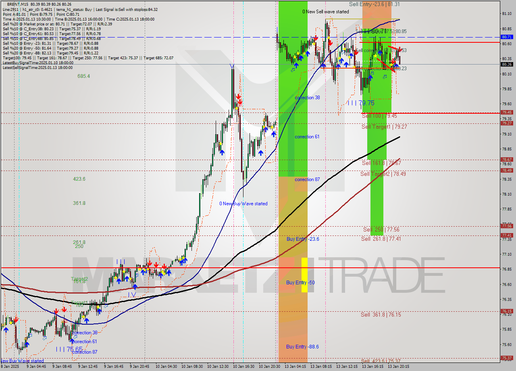This screenshot has width=516, height=371.
Task: Click the 'Time A:2025.01.13 10:30:00' info line
Action: 78,19
